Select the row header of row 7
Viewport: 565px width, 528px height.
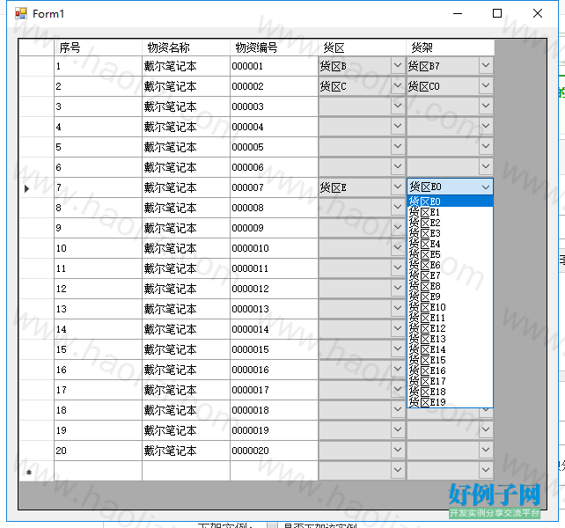[36, 187]
